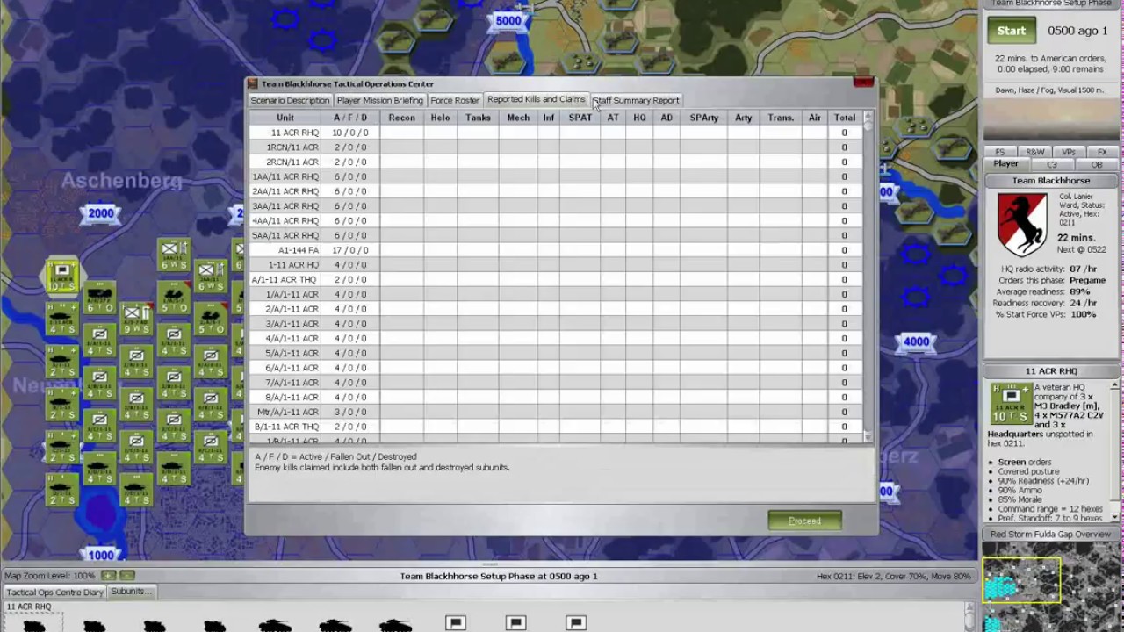Click the Recon column header
The height and width of the screenshot is (632, 1124).
pyautogui.click(x=401, y=118)
